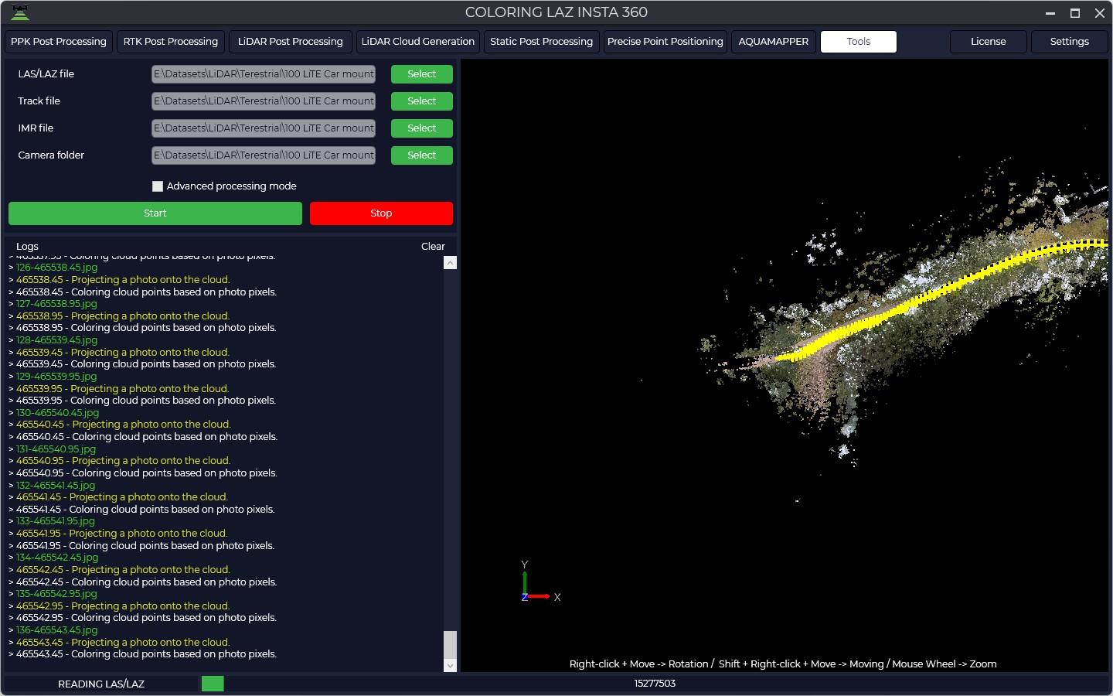The height and width of the screenshot is (696, 1113).
Task: Enable Advanced processing mode checkbox
Action: click(x=158, y=186)
